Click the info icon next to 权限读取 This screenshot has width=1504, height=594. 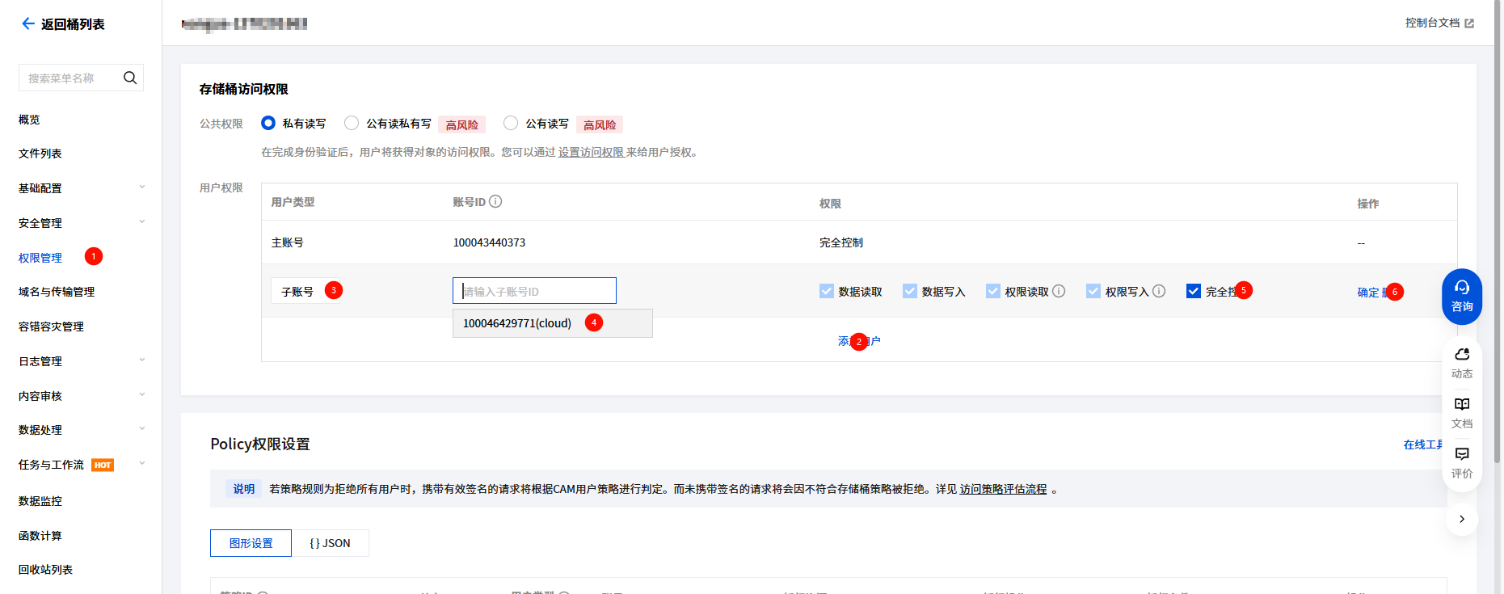coord(1059,291)
